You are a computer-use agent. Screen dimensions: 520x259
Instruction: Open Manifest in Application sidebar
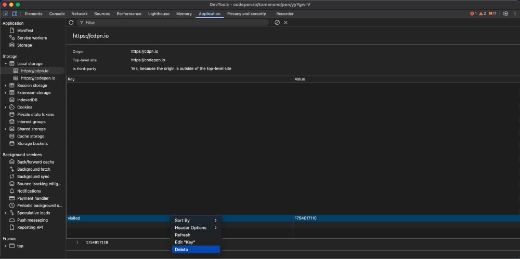click(25, 31)
